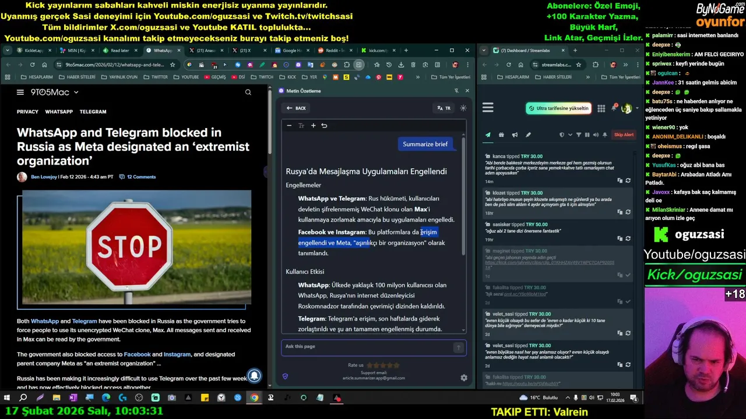
Task: Open the HESAPLARIM bookmarks folder in left Chrome
Action: [37, 77]
